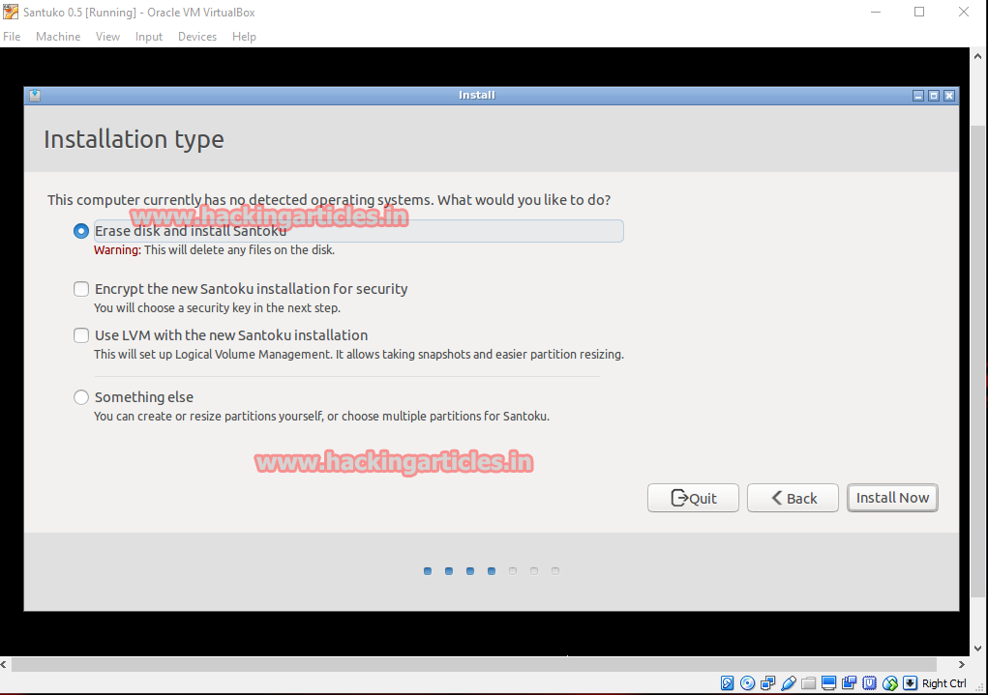
Task: Open the shared folders status icon
Action: point(808,683)
